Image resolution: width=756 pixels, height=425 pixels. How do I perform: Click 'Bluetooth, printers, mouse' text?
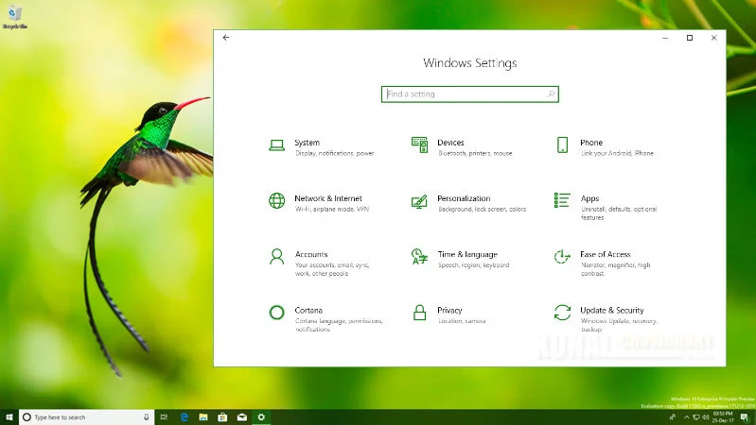coord(475,153)
